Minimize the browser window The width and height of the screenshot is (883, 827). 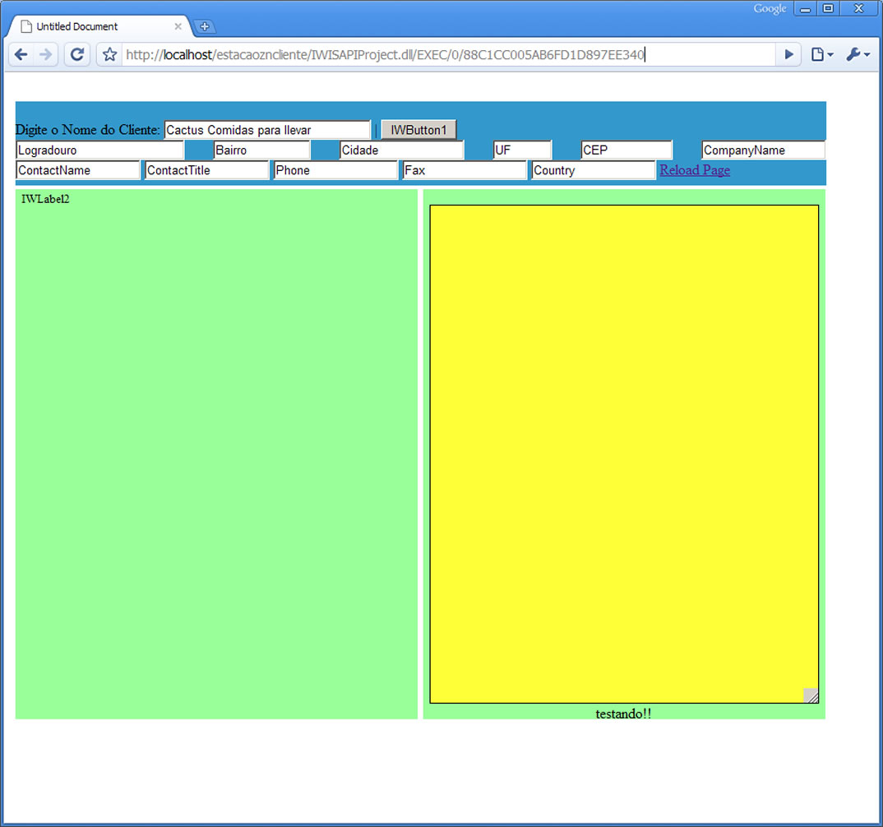805,9
